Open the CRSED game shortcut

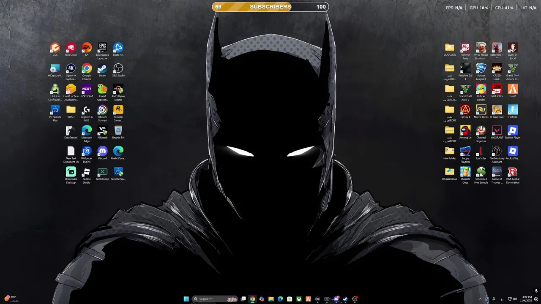click(x=497, y=72)
